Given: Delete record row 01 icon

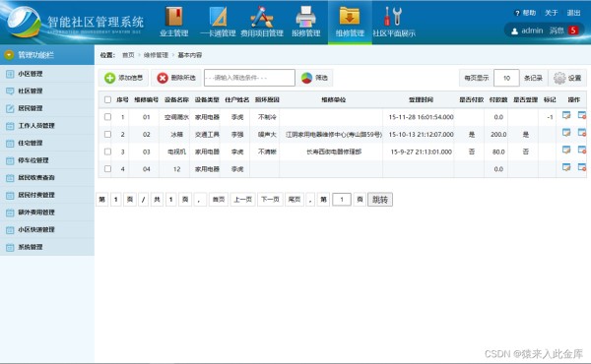Looking at the screenshot, I should tap(582, 115).
